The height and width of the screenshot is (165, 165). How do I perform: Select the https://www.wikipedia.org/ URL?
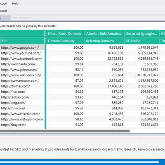coord(21,75)
